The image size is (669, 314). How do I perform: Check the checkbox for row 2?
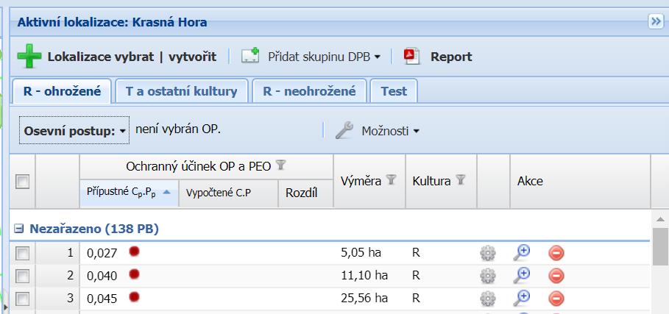pyautogui.click(x=22, y=276)
